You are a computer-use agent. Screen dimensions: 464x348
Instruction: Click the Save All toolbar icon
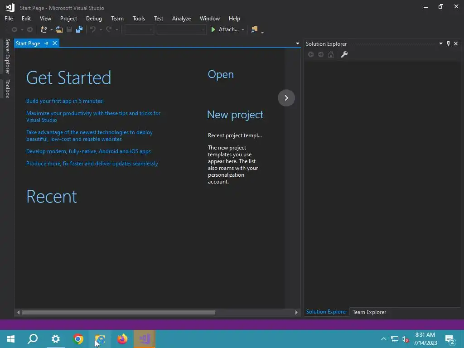(x=79, y=29)
